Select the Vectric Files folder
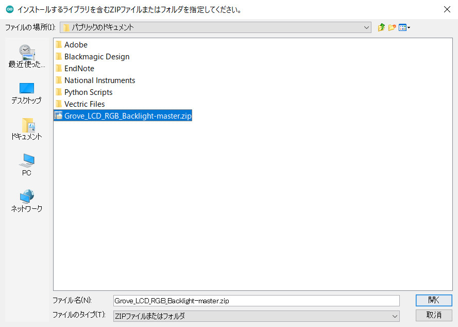The height and width of the screenshot is (327, 458). [x=84, y=104]
